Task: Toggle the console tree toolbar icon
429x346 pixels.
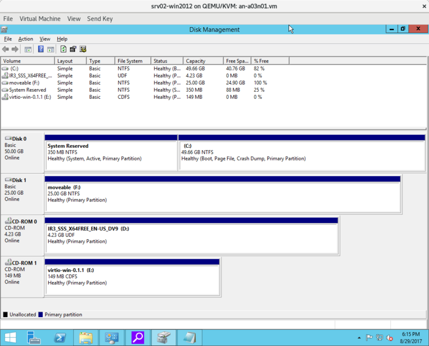Action: (28, 49)
